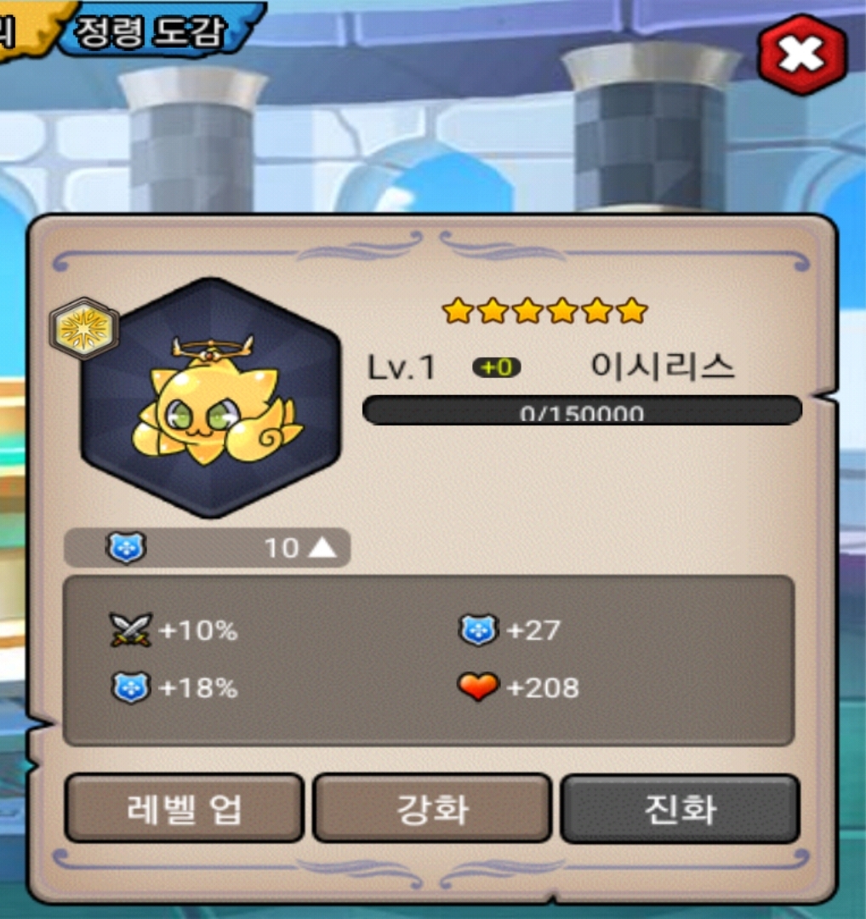Image resolution: width=866 pixels, height=919 pixels.
Task: Click the spirit name 이시리스
Action: (x=662, y=366)
